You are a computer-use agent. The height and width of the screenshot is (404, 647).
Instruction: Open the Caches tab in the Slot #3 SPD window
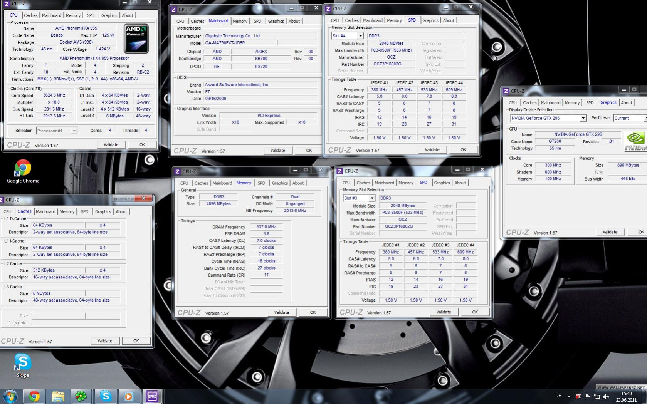[x=363, y=183]
